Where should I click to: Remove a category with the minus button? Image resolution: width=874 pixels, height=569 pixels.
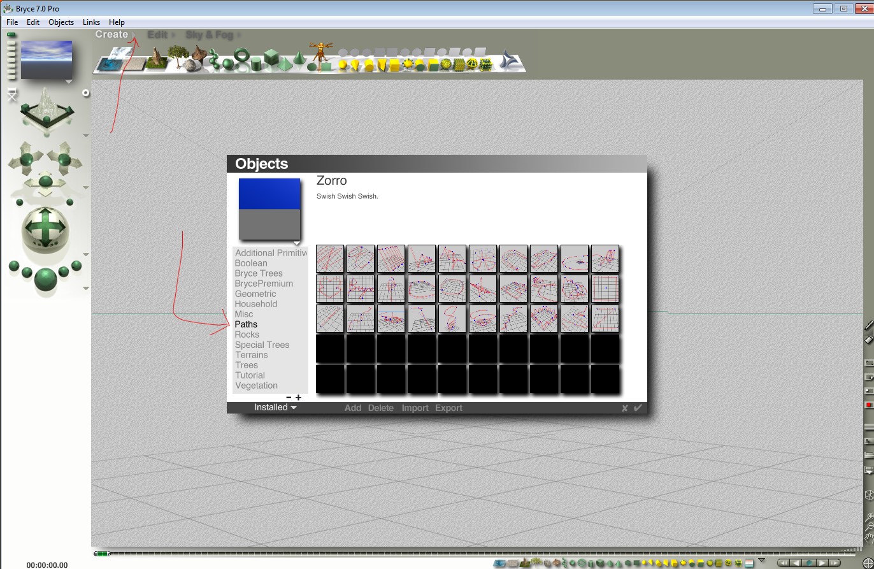(x=289, y=398)
